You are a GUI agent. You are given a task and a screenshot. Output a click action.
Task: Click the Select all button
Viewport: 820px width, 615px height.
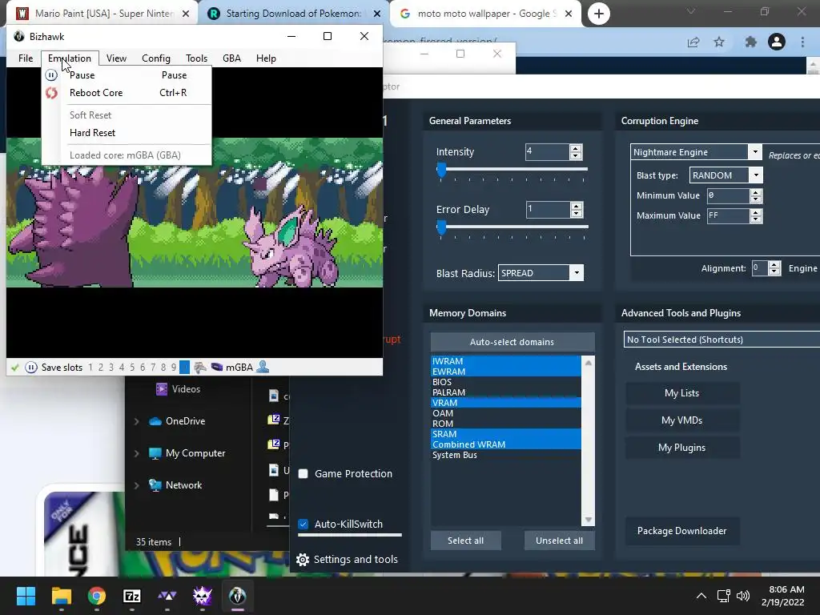pos(465,541)
